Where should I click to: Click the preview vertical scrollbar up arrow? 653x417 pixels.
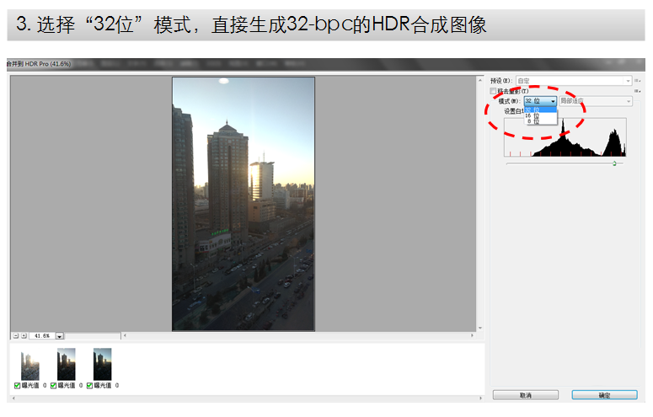tap(480, 80)
